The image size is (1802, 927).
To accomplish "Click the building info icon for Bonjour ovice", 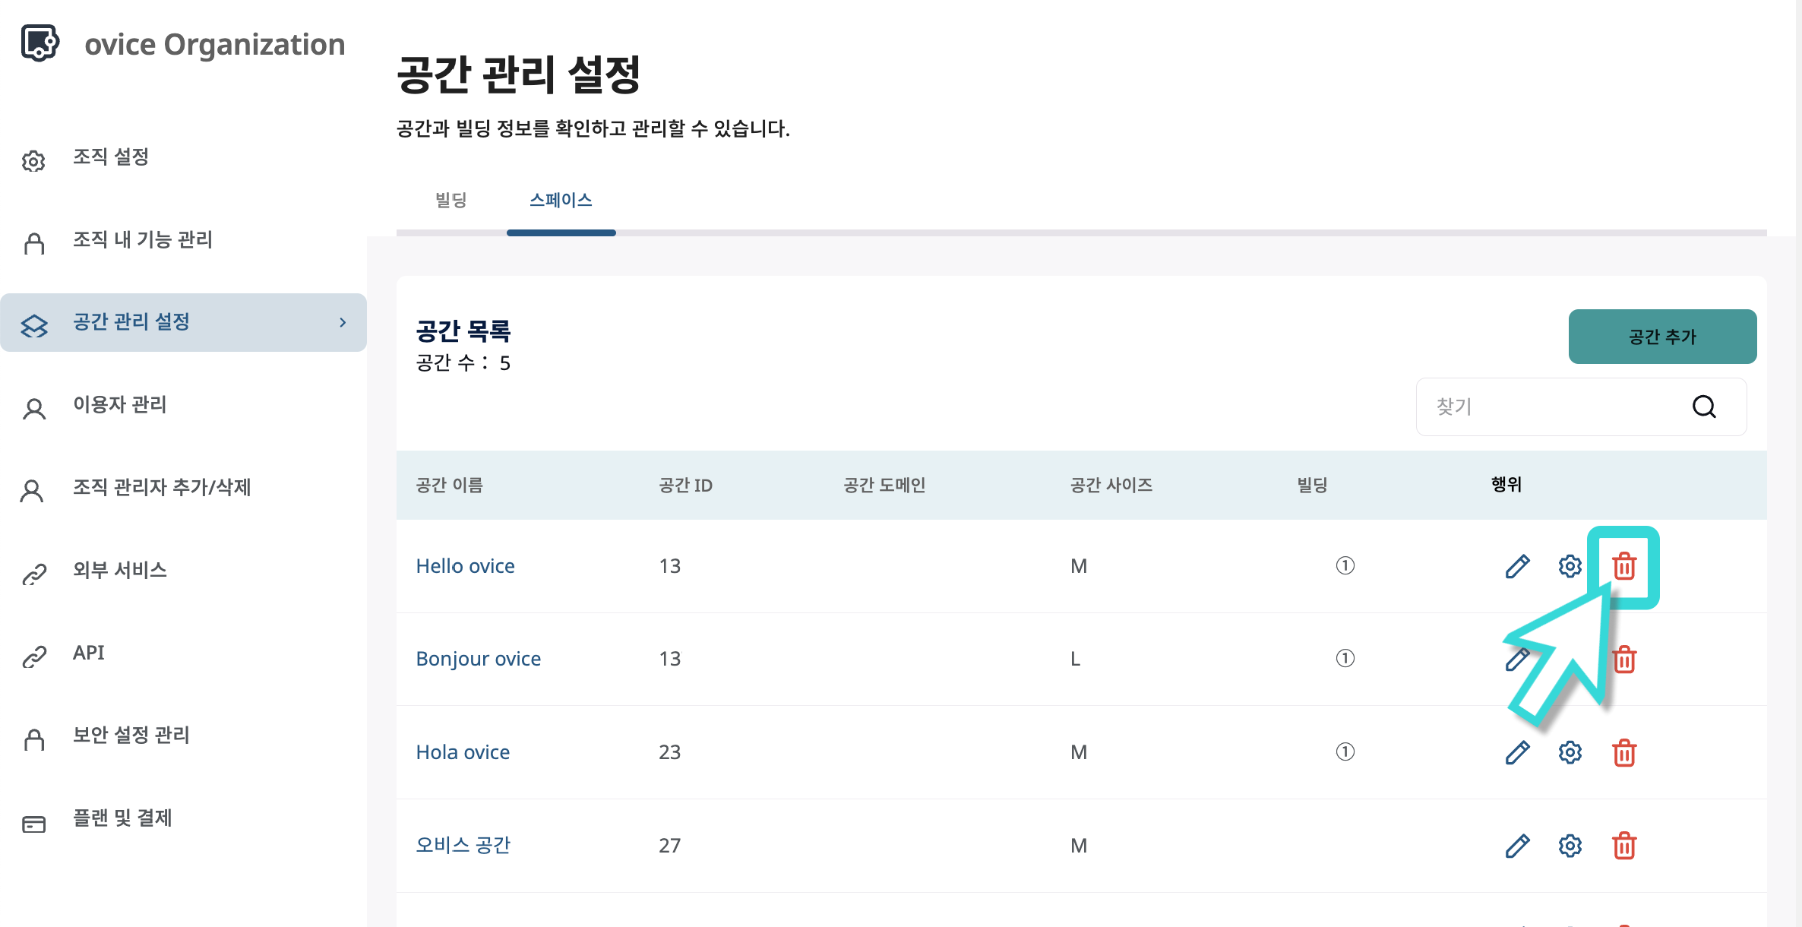I will click(x=1345, y=658).
